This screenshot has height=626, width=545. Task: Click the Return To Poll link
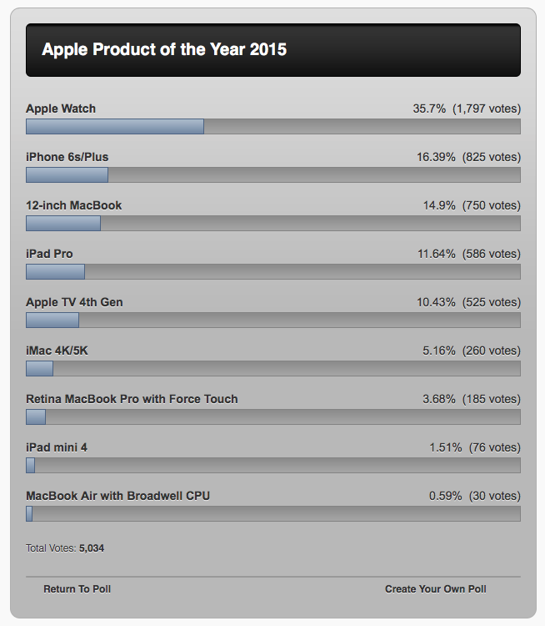(x=77, y=588)
